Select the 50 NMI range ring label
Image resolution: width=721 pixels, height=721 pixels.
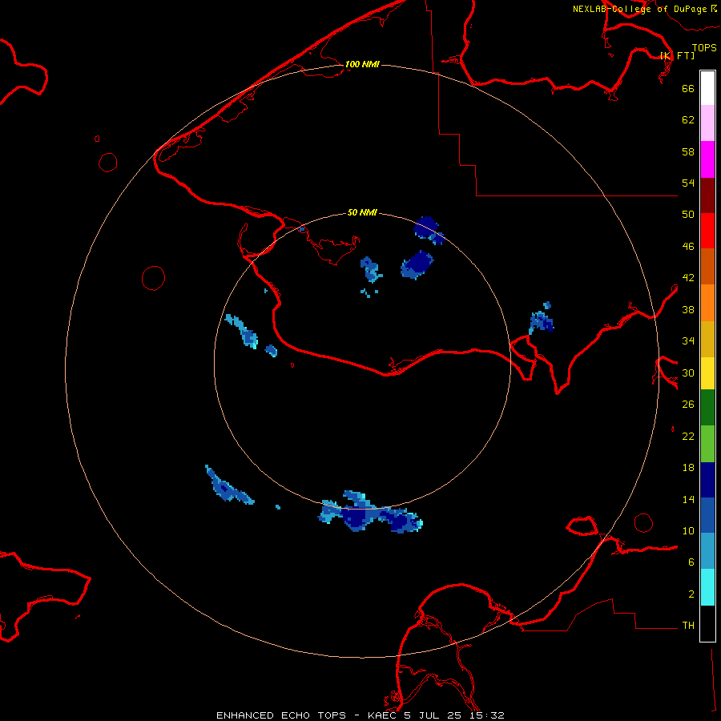[x=362, y=212]
